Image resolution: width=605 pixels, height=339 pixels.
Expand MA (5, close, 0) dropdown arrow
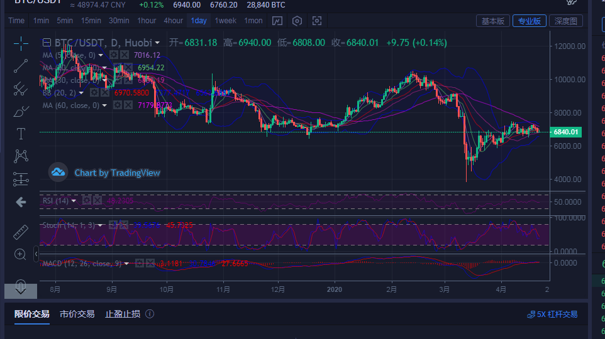click(x=101, y=55)
